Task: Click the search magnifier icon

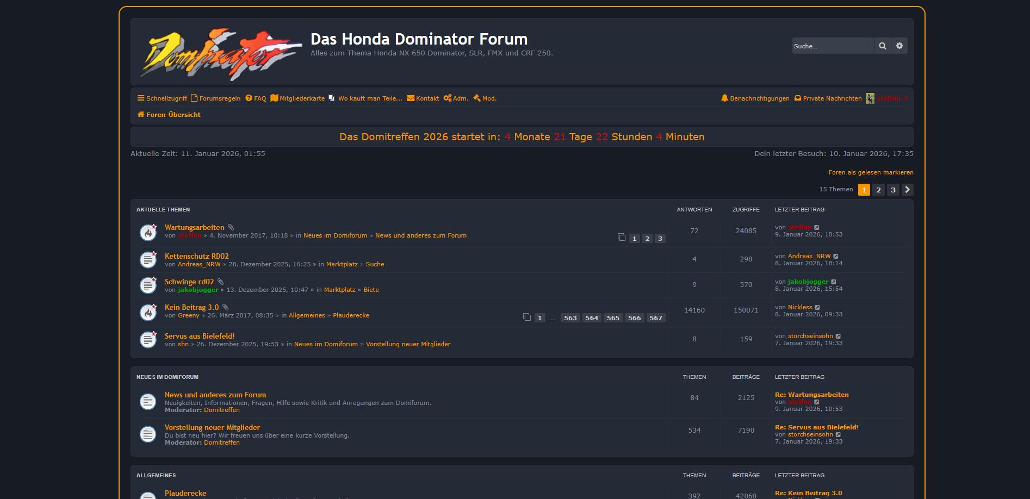Action: (882, 46)
